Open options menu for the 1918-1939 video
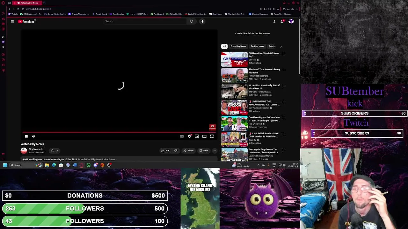This screenshot has height=229, width=408. (x=283, y=86)
